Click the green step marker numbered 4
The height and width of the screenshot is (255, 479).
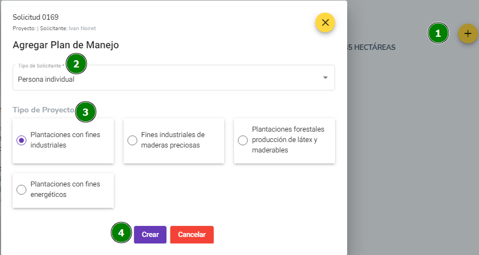click(121, 233)
